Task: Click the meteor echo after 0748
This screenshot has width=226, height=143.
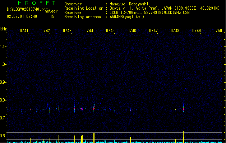Action: [184, 109]
